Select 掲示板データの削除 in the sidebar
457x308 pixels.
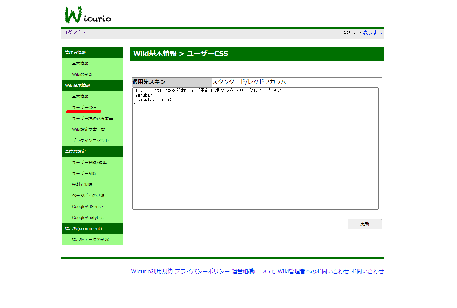click(90, 240)
